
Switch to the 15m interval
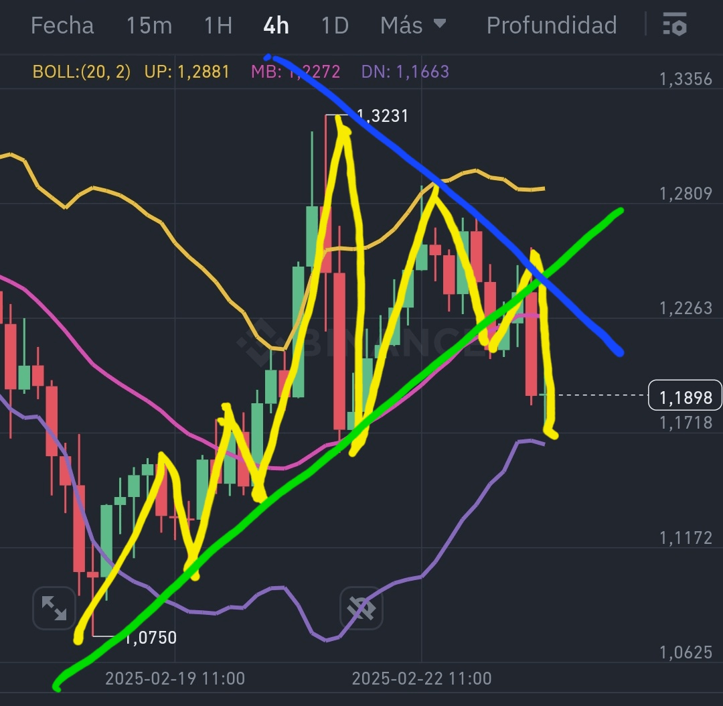pos(149,25)
